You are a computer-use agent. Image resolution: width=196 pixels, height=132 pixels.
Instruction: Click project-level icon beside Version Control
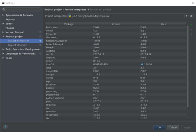pos(40,32)
